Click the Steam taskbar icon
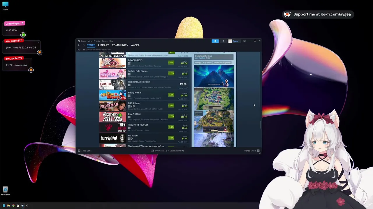This screenshot has height=209, width=373. click(x=22, y=206)
